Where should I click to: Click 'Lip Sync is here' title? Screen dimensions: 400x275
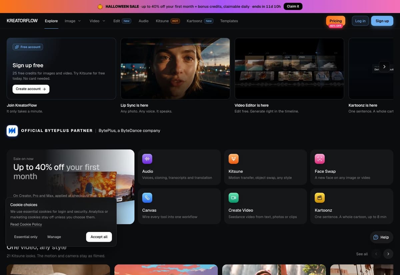[x=134, y=105]
